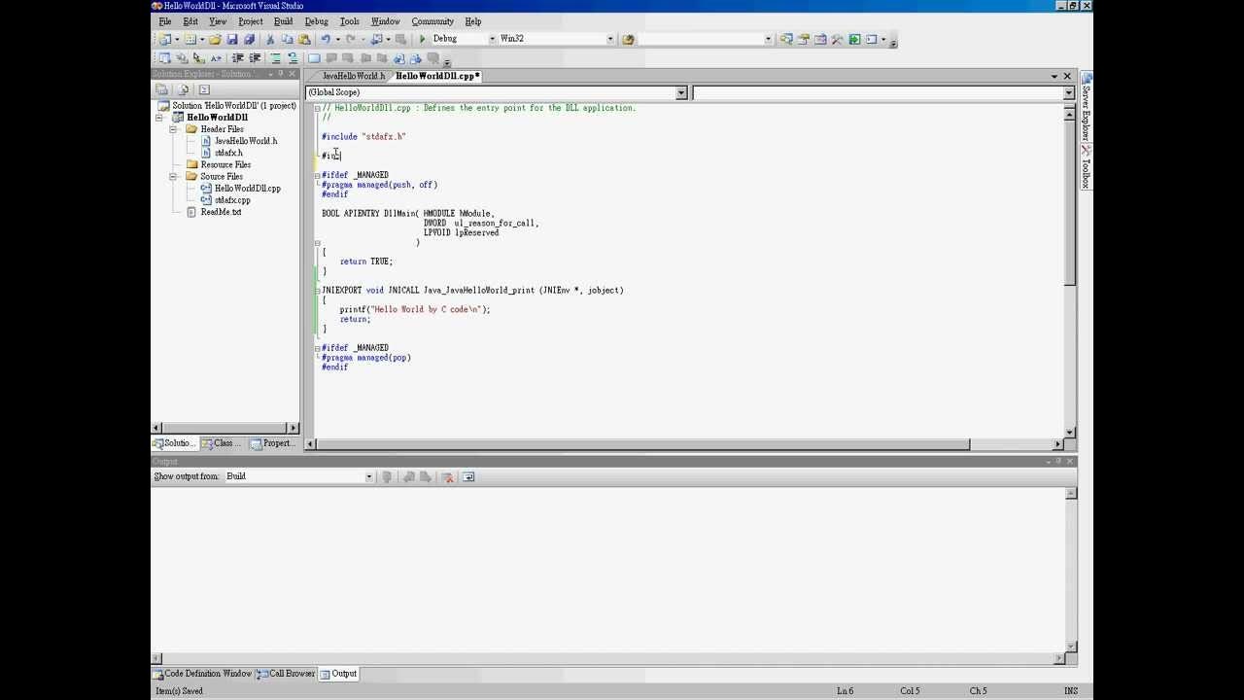Image resolution: width=1244 pixels, height=700 pixels.
Task: Select stdafx.h in Solution Explorer
Action: [x=228, y=153]
